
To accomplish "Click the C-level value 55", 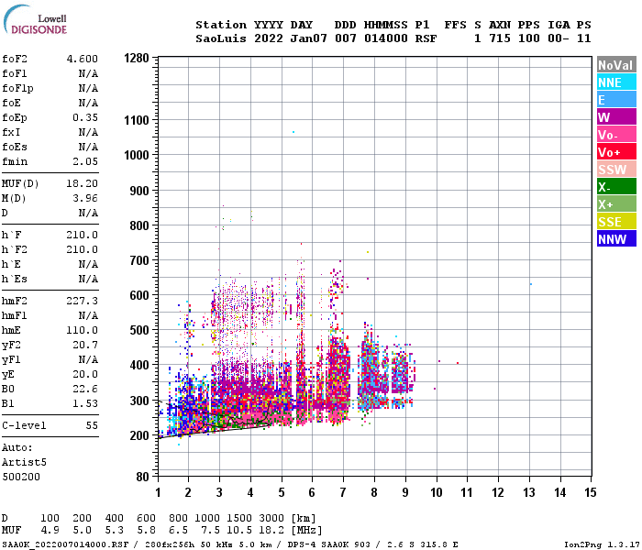I will pyautogui.click(x=92, y=425).
